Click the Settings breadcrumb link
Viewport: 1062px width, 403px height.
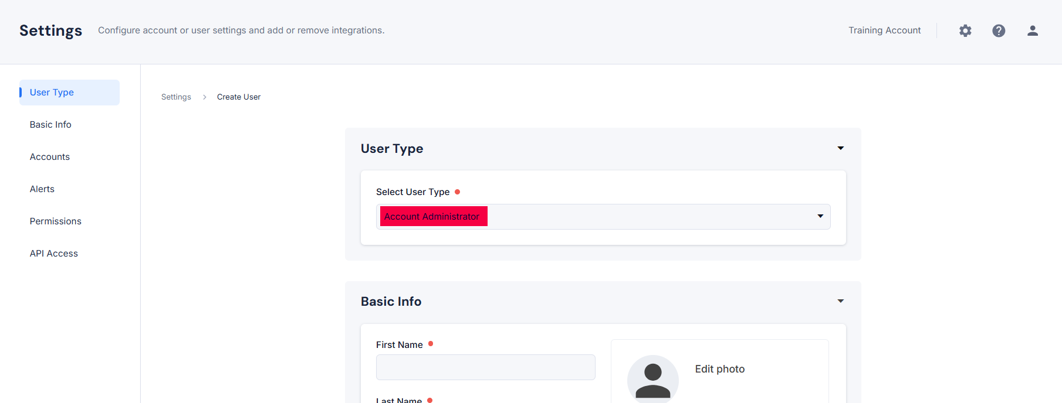coord(176,97)
